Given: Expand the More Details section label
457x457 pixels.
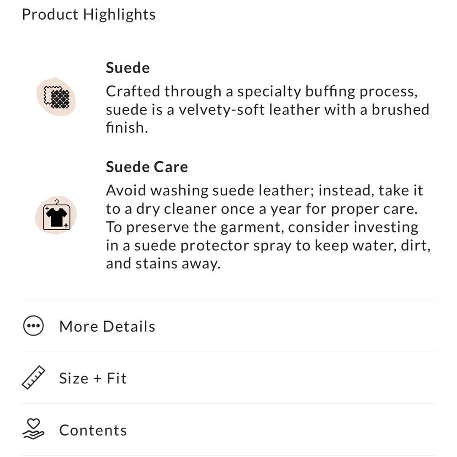Looking at the screenshot, I should 107,326.
